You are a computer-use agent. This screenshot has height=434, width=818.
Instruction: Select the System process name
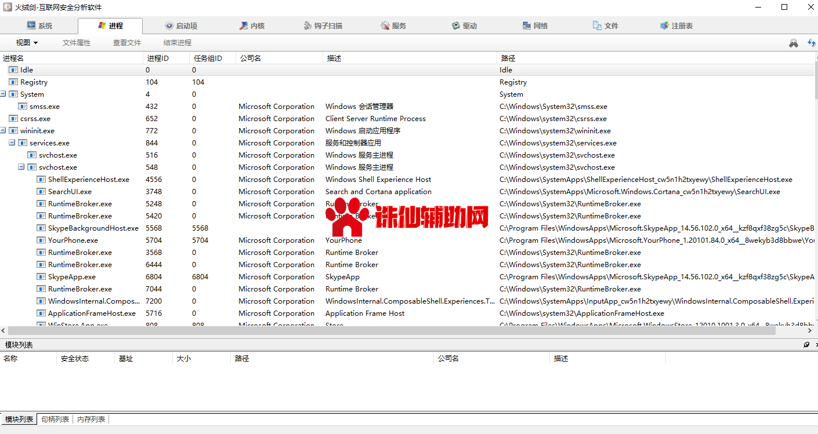32,94
